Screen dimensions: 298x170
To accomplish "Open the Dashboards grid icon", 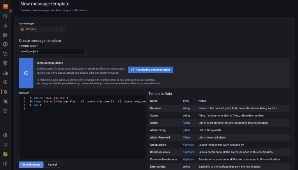I will pos(5,35).
